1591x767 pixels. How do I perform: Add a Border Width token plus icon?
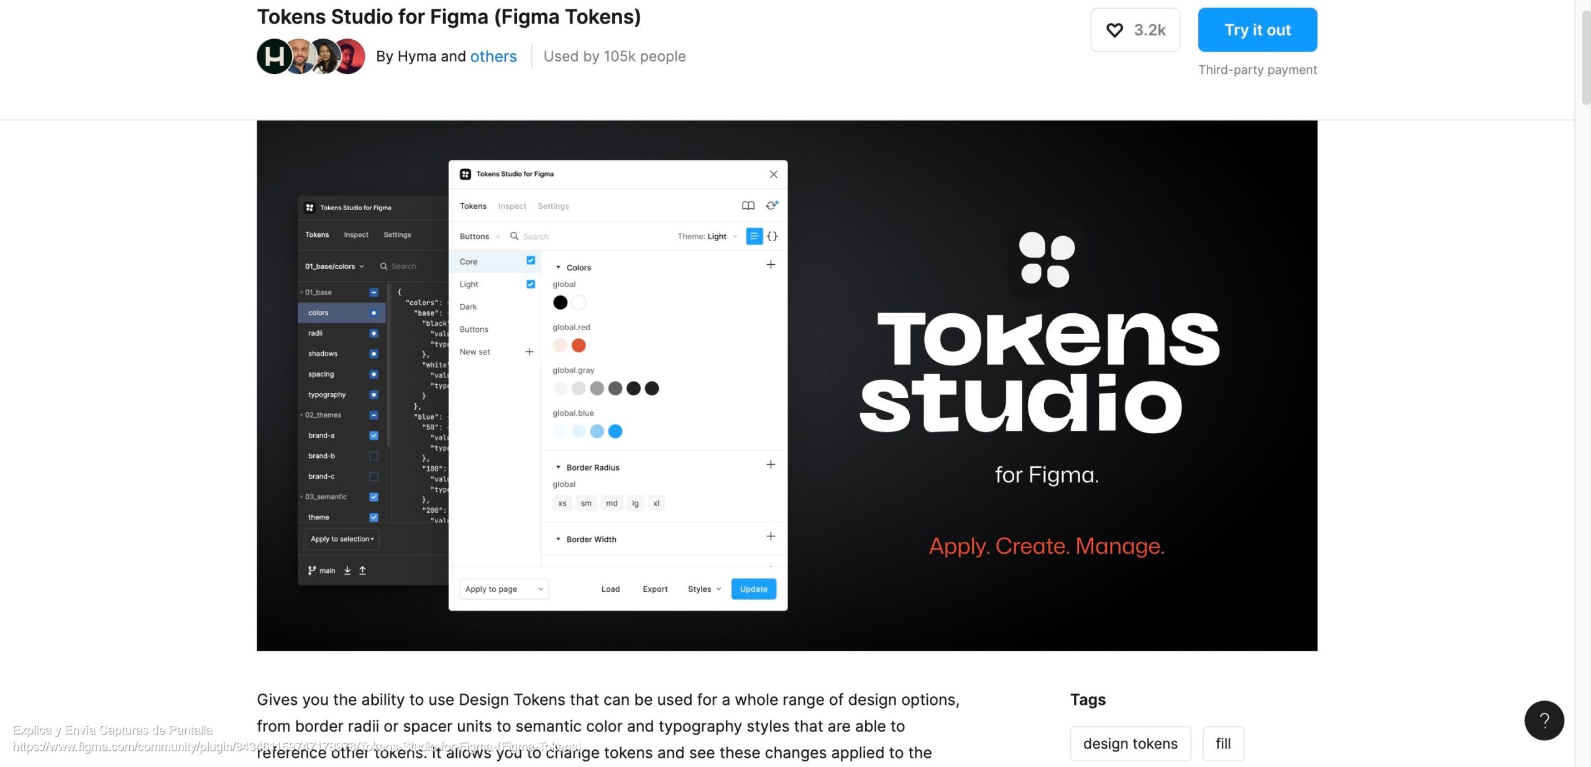click(771, 536)
